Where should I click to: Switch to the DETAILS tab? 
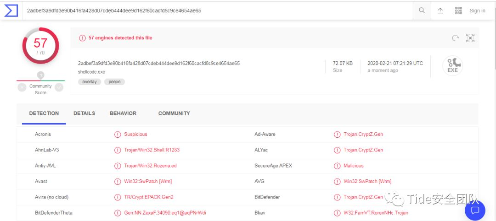tap(84, 113)
